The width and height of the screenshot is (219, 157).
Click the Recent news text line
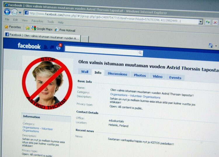point(141,141)
